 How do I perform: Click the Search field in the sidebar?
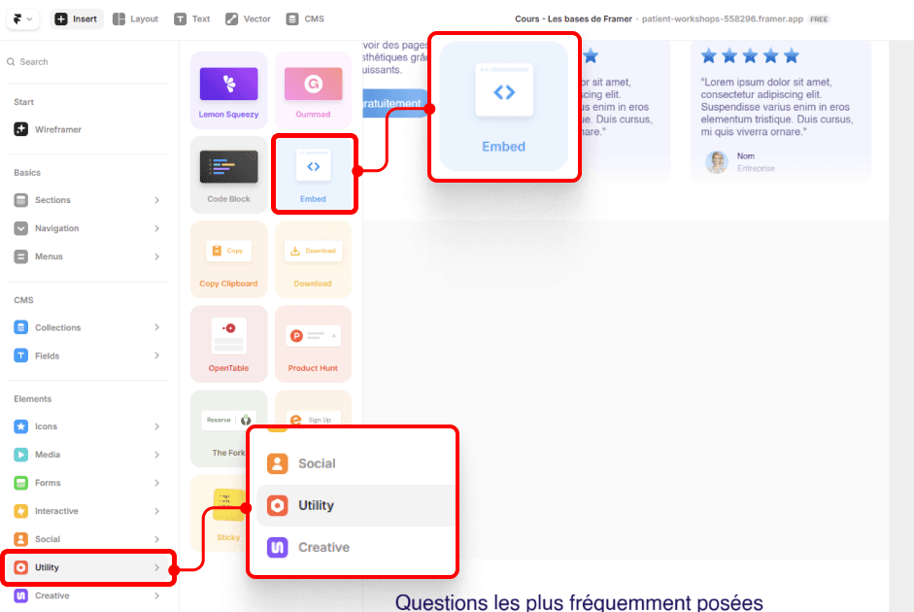click(87, 61)
